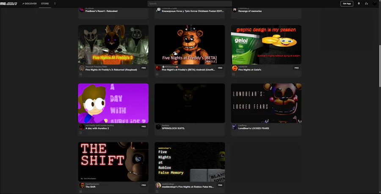Open The Shift game thumbnail

coord(113,162)
